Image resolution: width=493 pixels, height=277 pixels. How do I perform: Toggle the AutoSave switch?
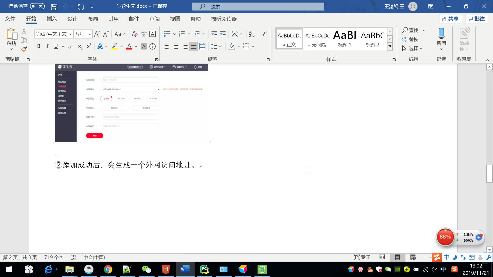click(37, 6)
